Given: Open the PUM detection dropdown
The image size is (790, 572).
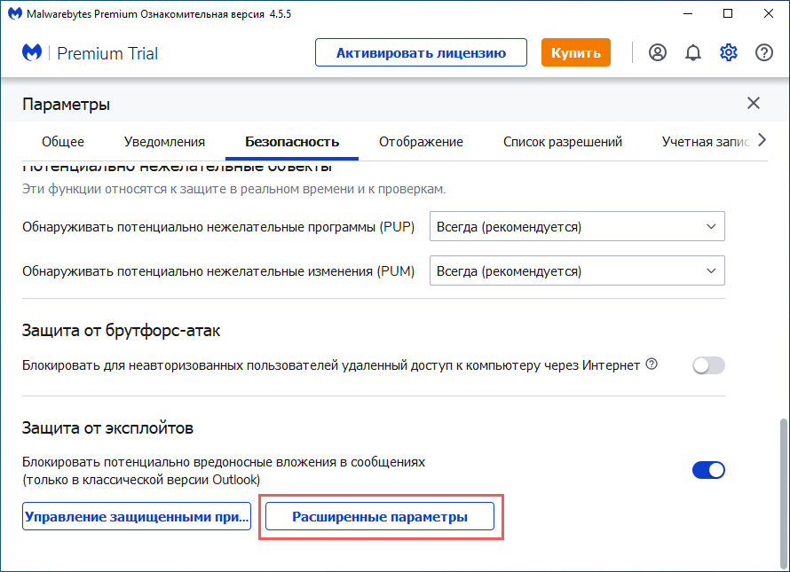Looking at the screenshot, I should [x=577, y=270].
